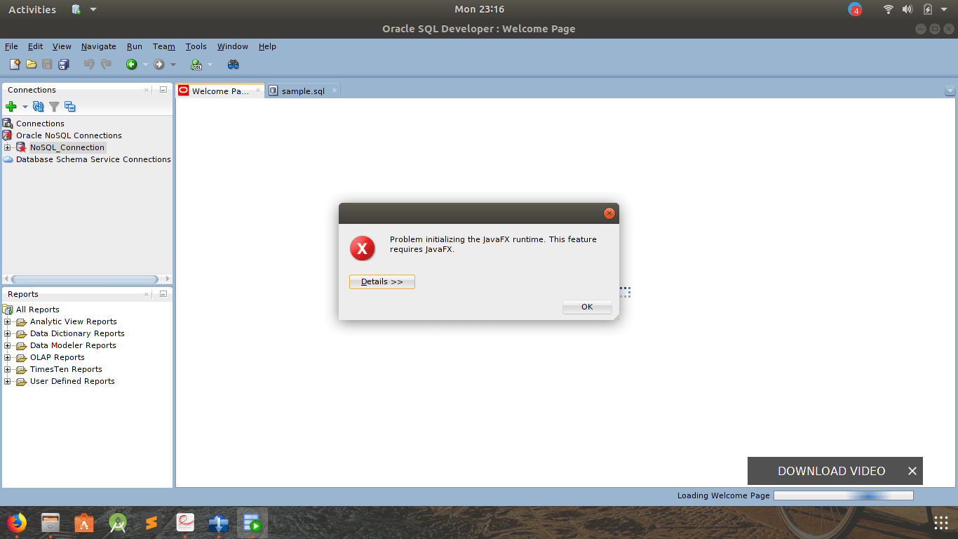Viewport: 958px width, 539px height.
Task: Switch to the sample.sql tab
Action: pos(302,91)
